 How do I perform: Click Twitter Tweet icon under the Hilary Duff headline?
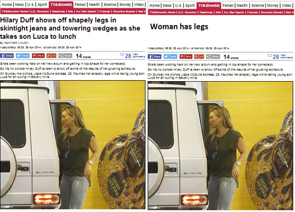coord(23,56)
